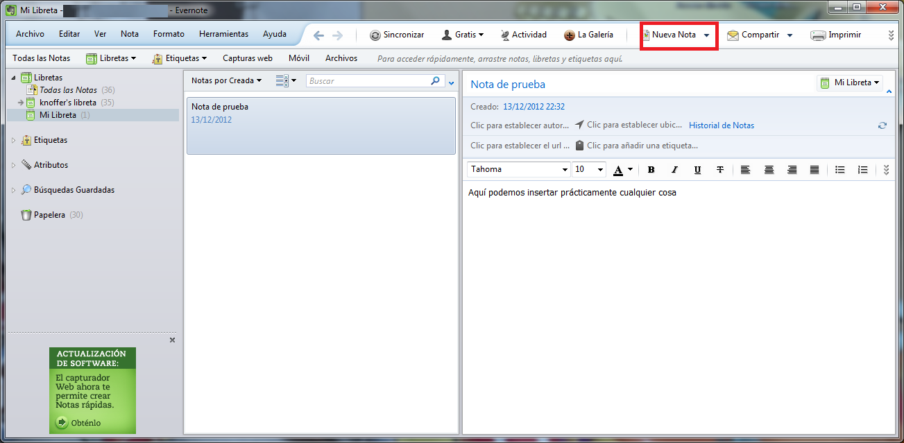The height and width of the screenshot is (443, 904).
Task: Open the Herramientas menu
Action: click(223, 34)
